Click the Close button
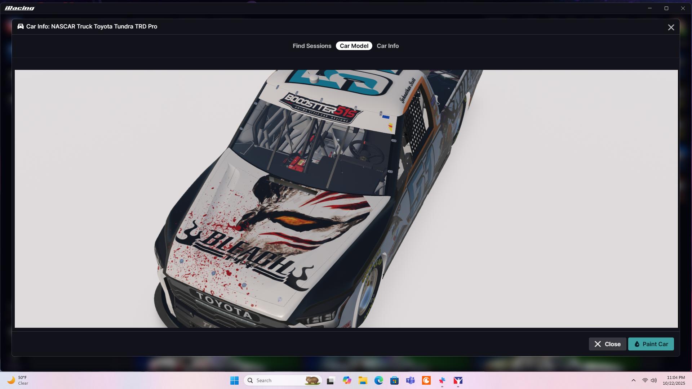This screenshot has width=692, height=389. coord(607,344)
